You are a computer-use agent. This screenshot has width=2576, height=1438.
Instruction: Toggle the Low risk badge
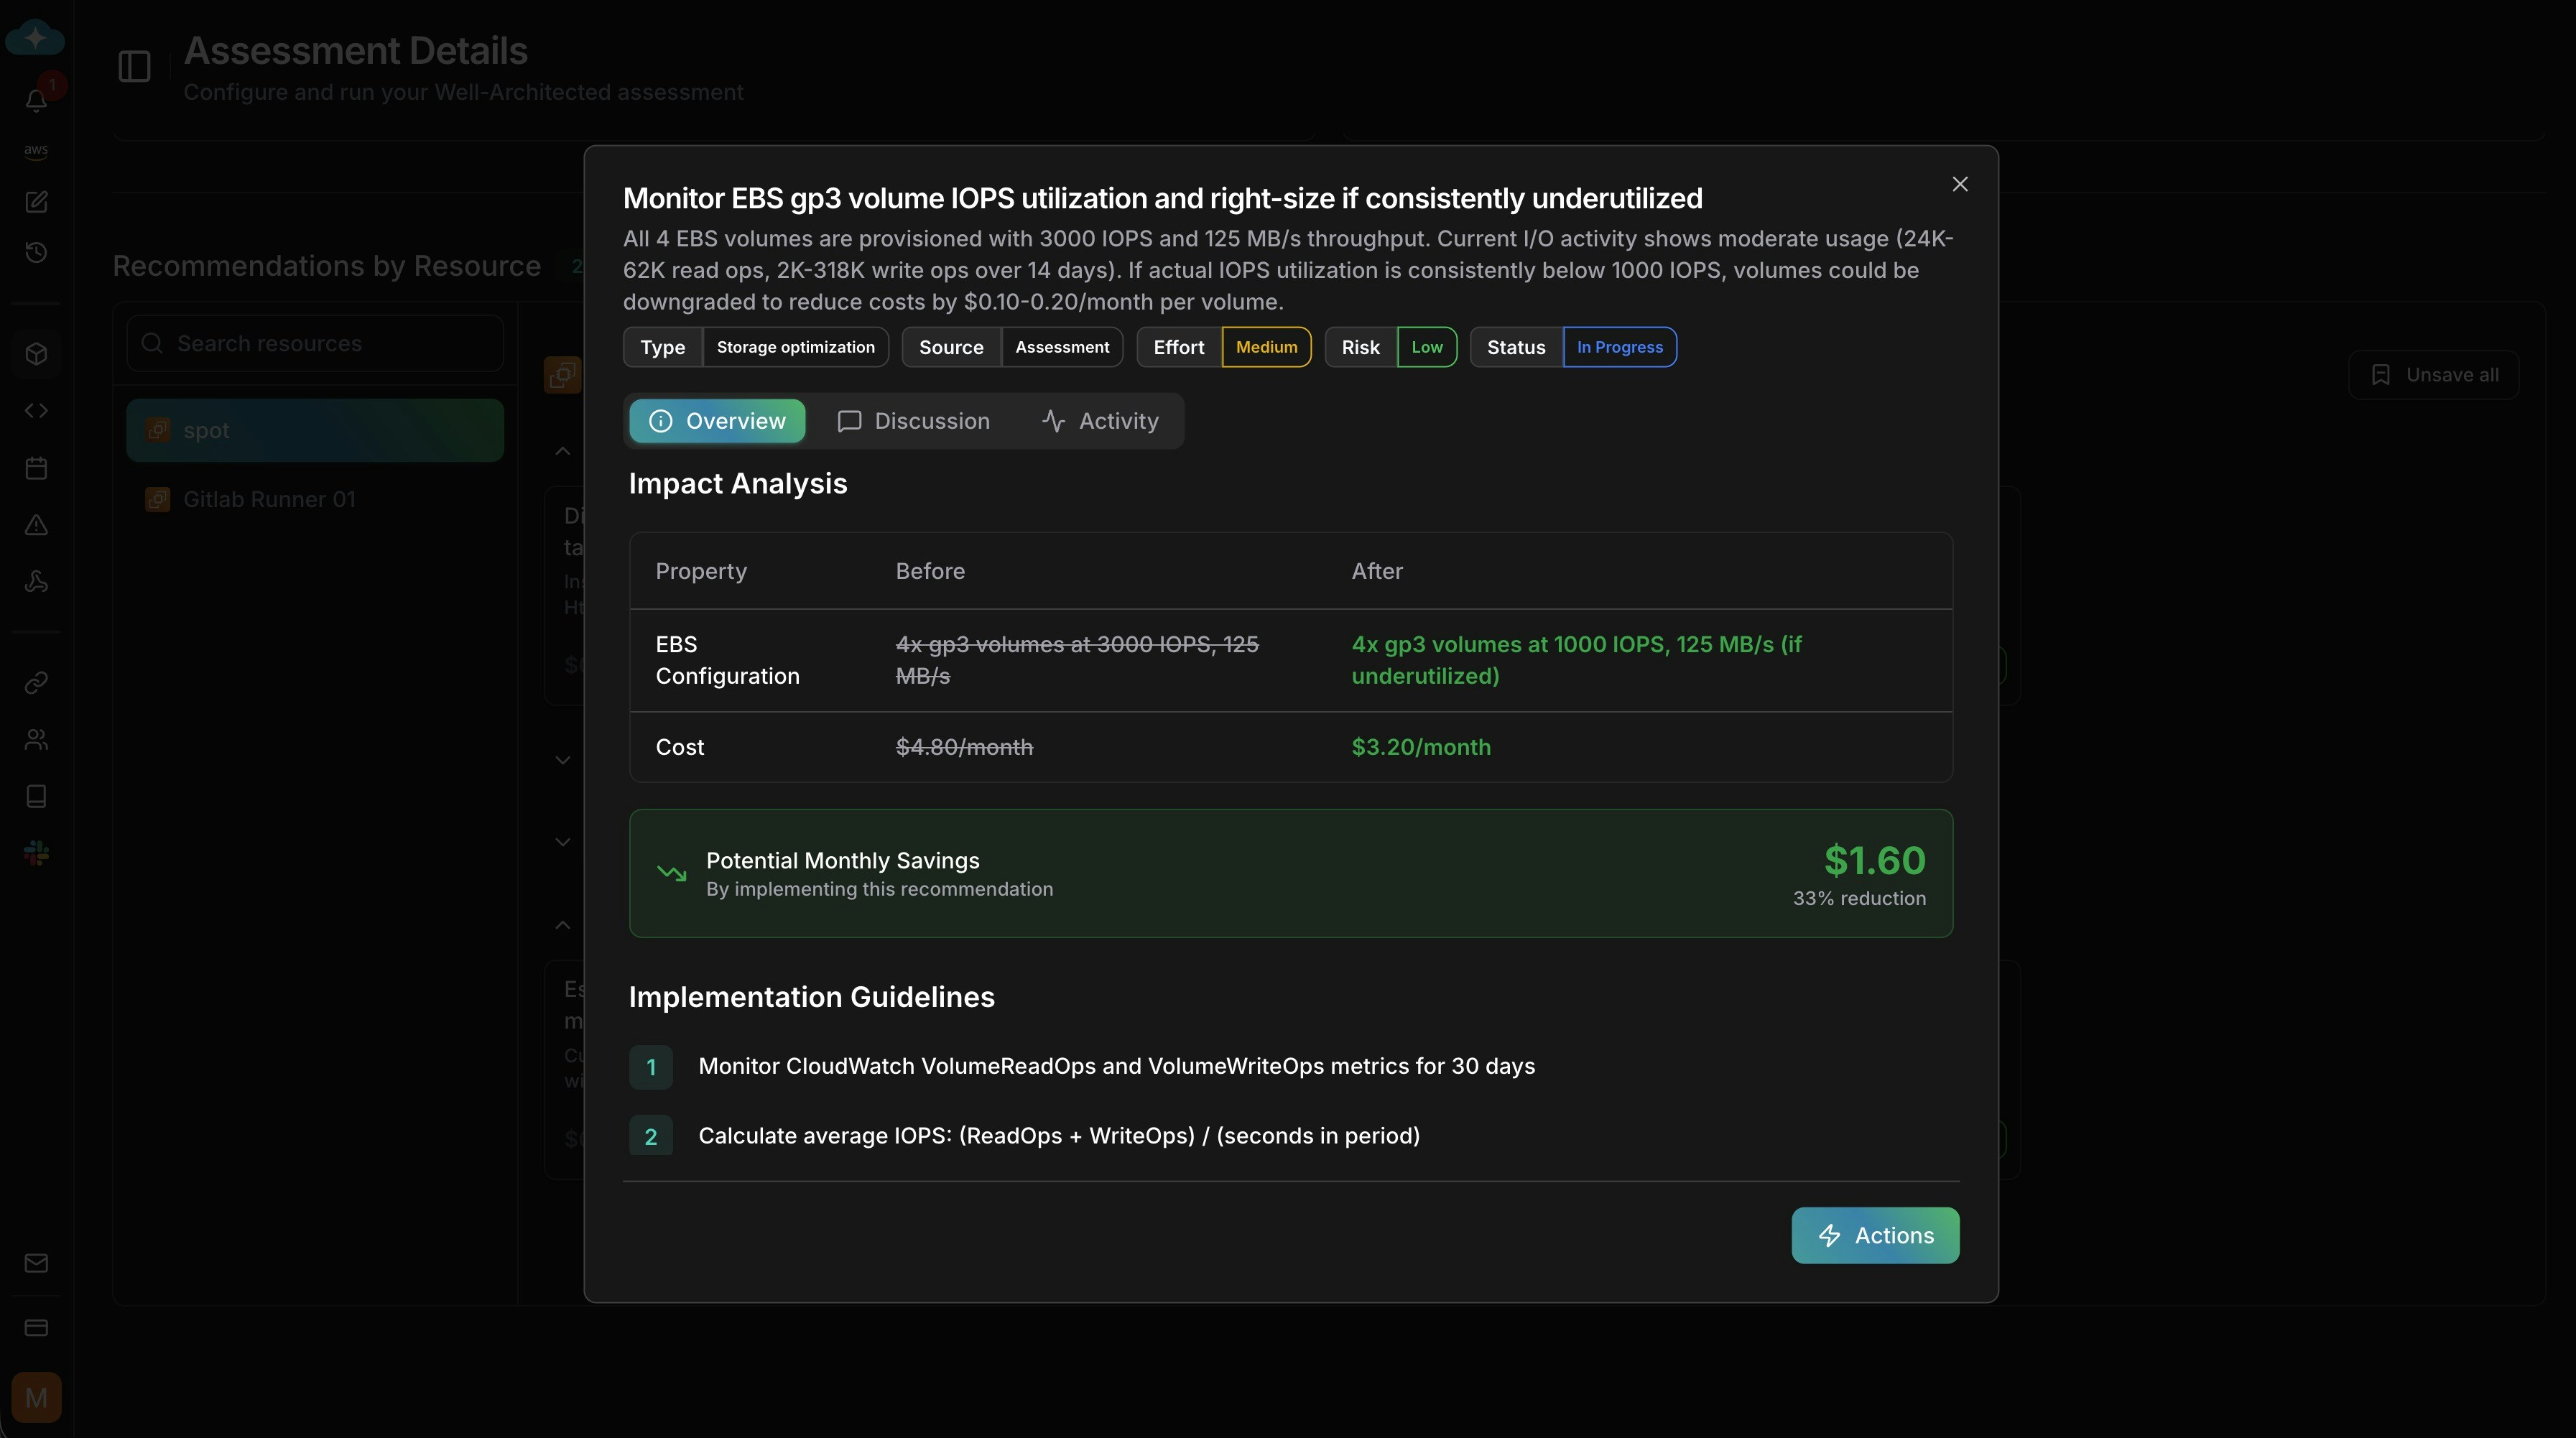1427,347
